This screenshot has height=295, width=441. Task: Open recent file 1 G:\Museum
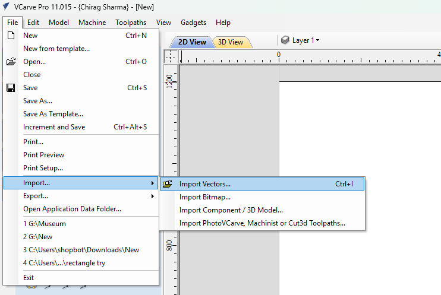click(x=81, y=224)
